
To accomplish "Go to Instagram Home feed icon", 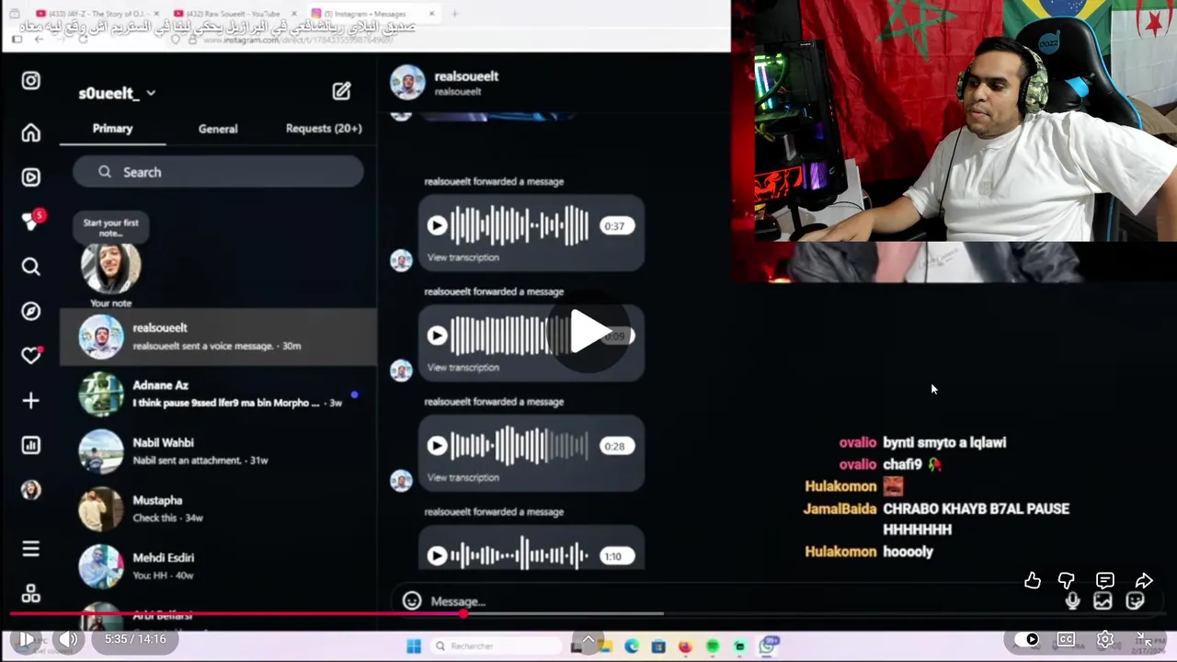I will click(x=30, y=133).
